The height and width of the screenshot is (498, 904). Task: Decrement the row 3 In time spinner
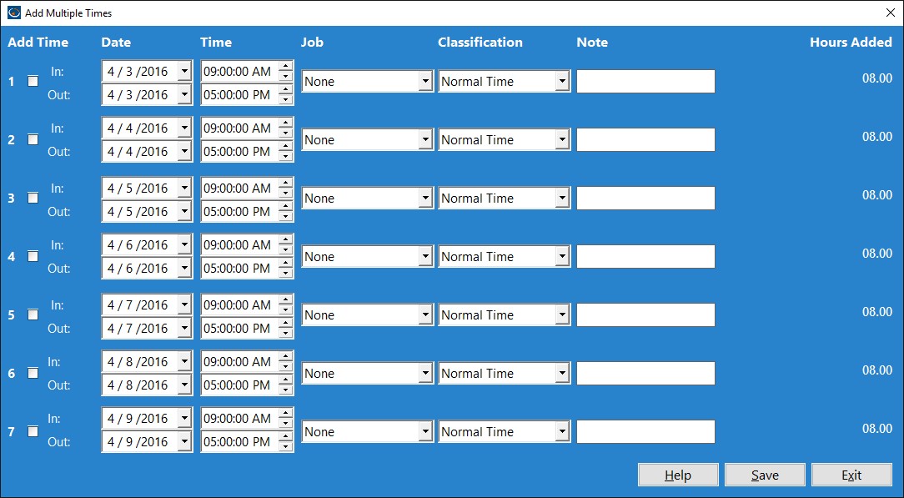[x=285, y=193]
